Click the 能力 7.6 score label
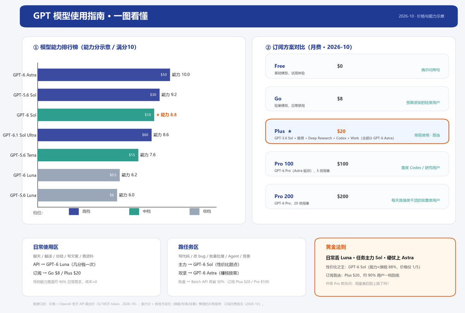465x313 pixels. tap(148, 155)
